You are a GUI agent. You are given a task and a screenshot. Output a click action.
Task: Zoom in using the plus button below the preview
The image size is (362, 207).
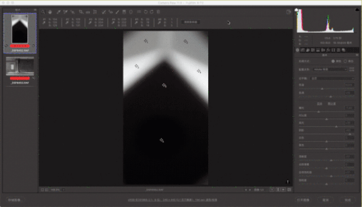[x=46, y=190]
